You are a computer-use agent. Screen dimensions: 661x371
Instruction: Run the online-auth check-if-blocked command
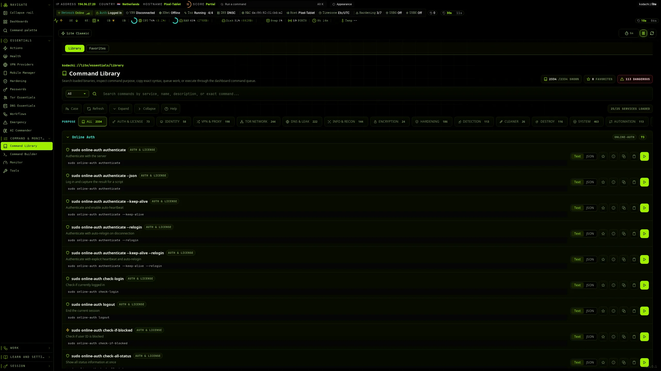pyautogui.click(x=644, y=337)
